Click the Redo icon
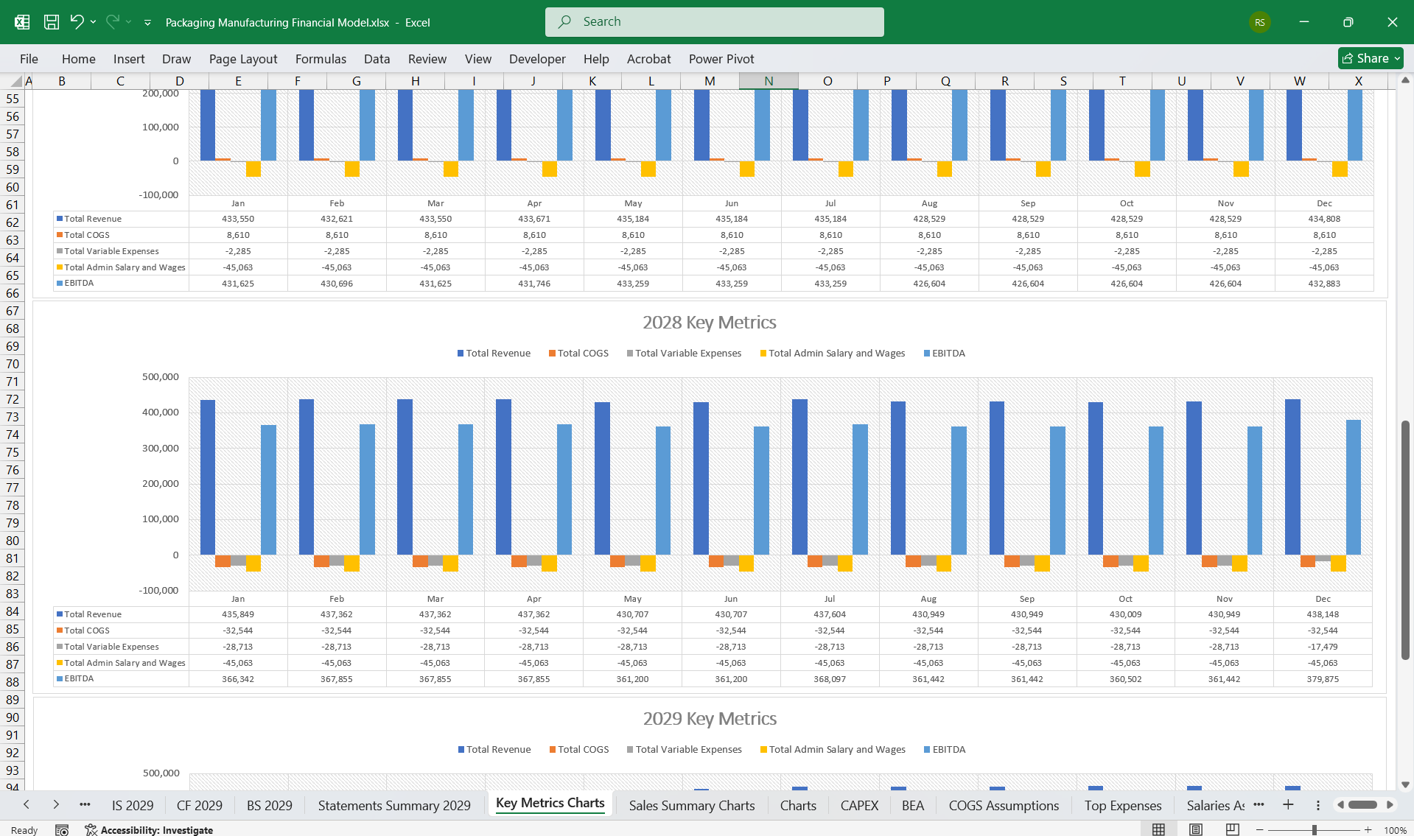This screenshot has height=836, width=1414. click(x=112, y=22)
